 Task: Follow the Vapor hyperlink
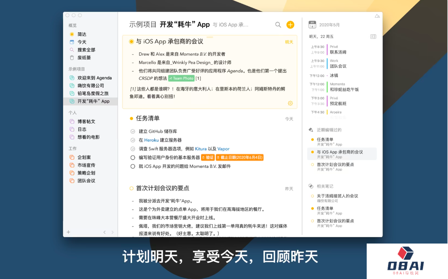pos(223,149)
